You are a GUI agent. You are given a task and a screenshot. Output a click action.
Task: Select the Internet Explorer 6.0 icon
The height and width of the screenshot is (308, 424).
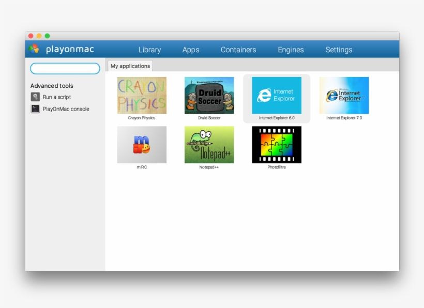coord(277,96)
